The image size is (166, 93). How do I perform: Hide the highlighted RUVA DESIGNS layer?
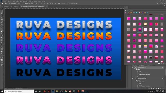[133, 68]
